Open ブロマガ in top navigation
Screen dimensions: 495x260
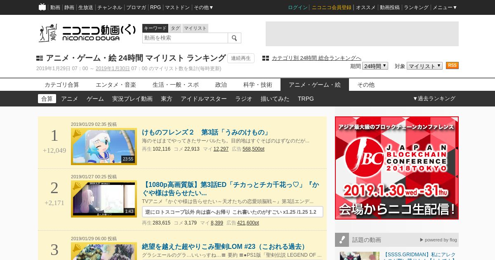click(136, 7)
